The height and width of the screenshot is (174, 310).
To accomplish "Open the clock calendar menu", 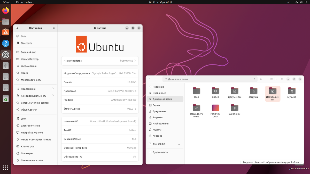I will 161,2.
